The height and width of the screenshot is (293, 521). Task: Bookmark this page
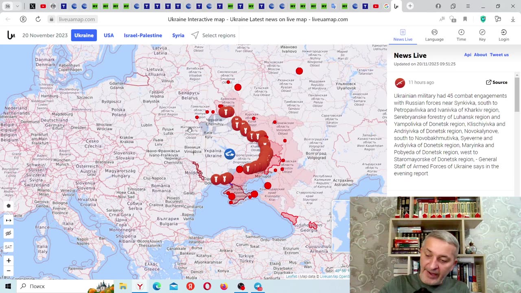(x=465, y=19)
